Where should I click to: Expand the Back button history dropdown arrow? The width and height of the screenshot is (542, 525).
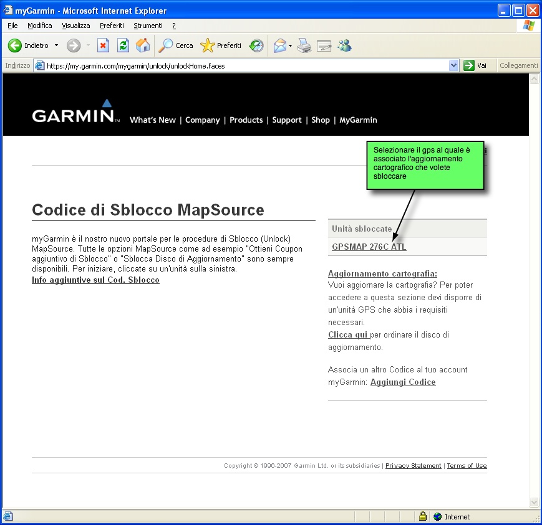(56, 45)
